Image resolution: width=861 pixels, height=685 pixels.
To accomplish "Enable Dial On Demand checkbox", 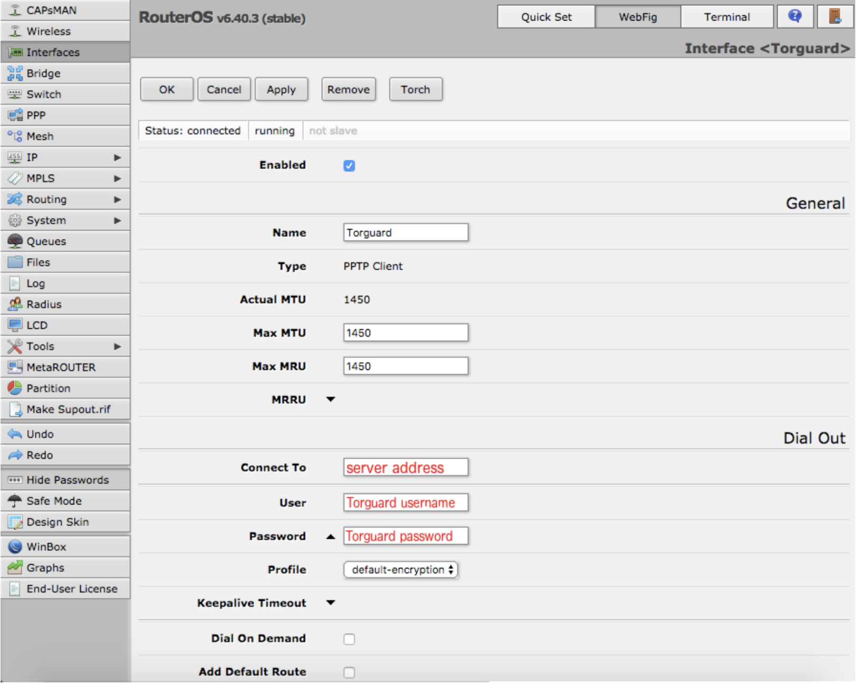I will 349,639.
